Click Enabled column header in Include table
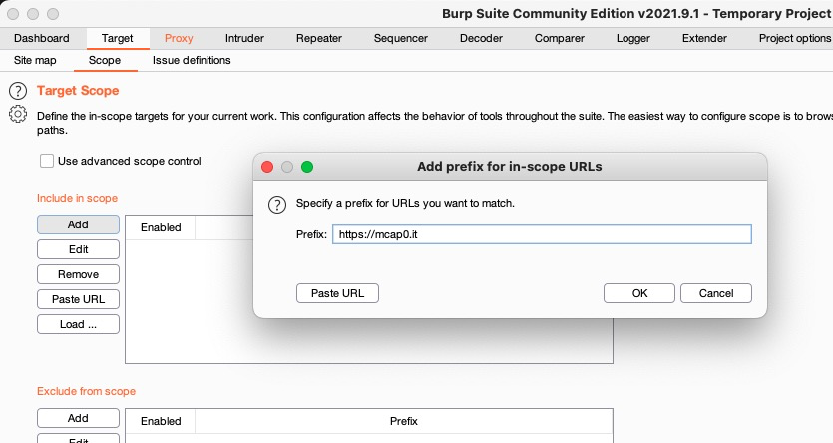Image resolution: width=833 pixels, height=443 pixels. click(161, 227)
